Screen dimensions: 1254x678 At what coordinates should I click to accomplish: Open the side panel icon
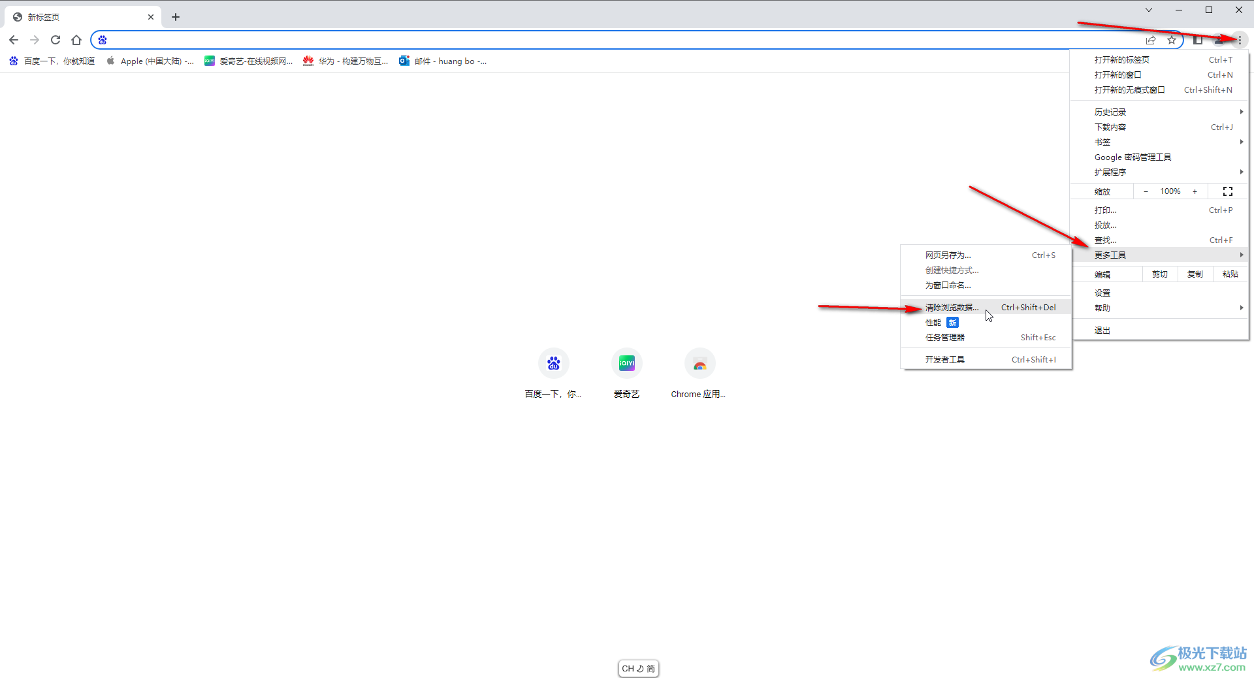[x=1198, y=40]
